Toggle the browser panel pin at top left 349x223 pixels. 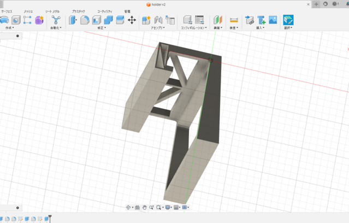tap(17, 36)
